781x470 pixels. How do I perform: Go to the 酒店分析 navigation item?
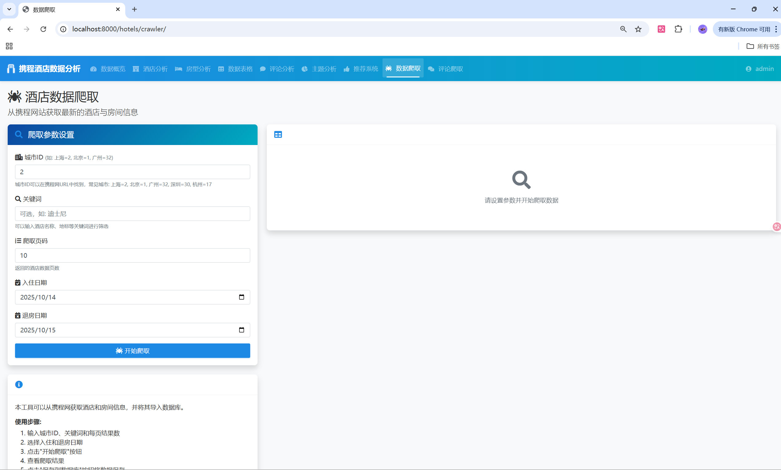[150, 69]
